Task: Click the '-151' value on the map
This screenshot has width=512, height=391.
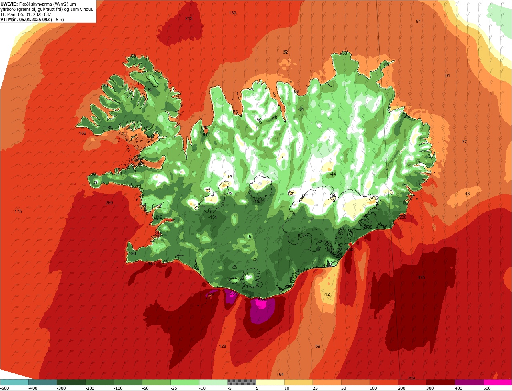Action: [x=213, y=217]
